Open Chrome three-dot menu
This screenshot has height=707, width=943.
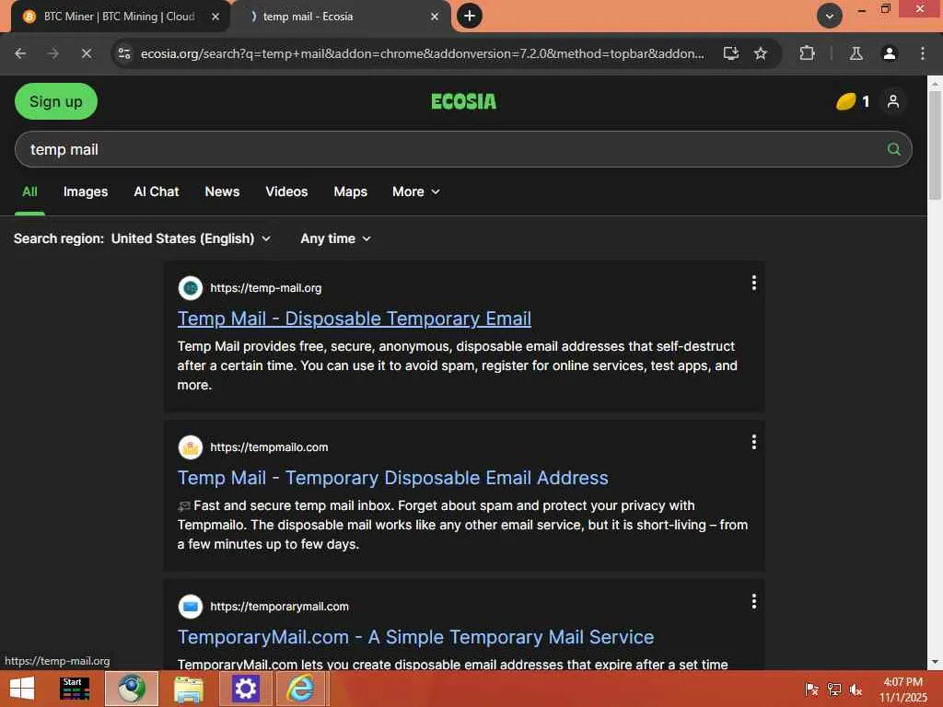[x=923, y=53]
